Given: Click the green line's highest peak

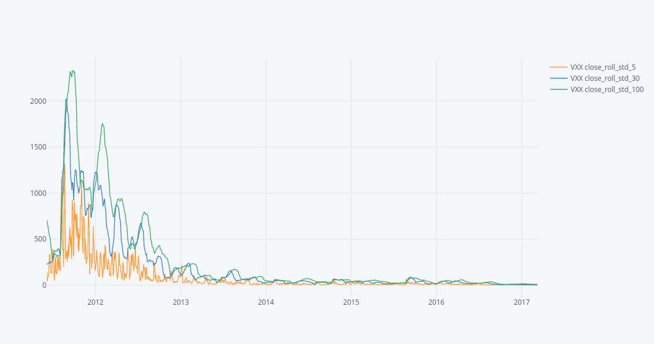Looking at the screenshot, I should 72,71.
